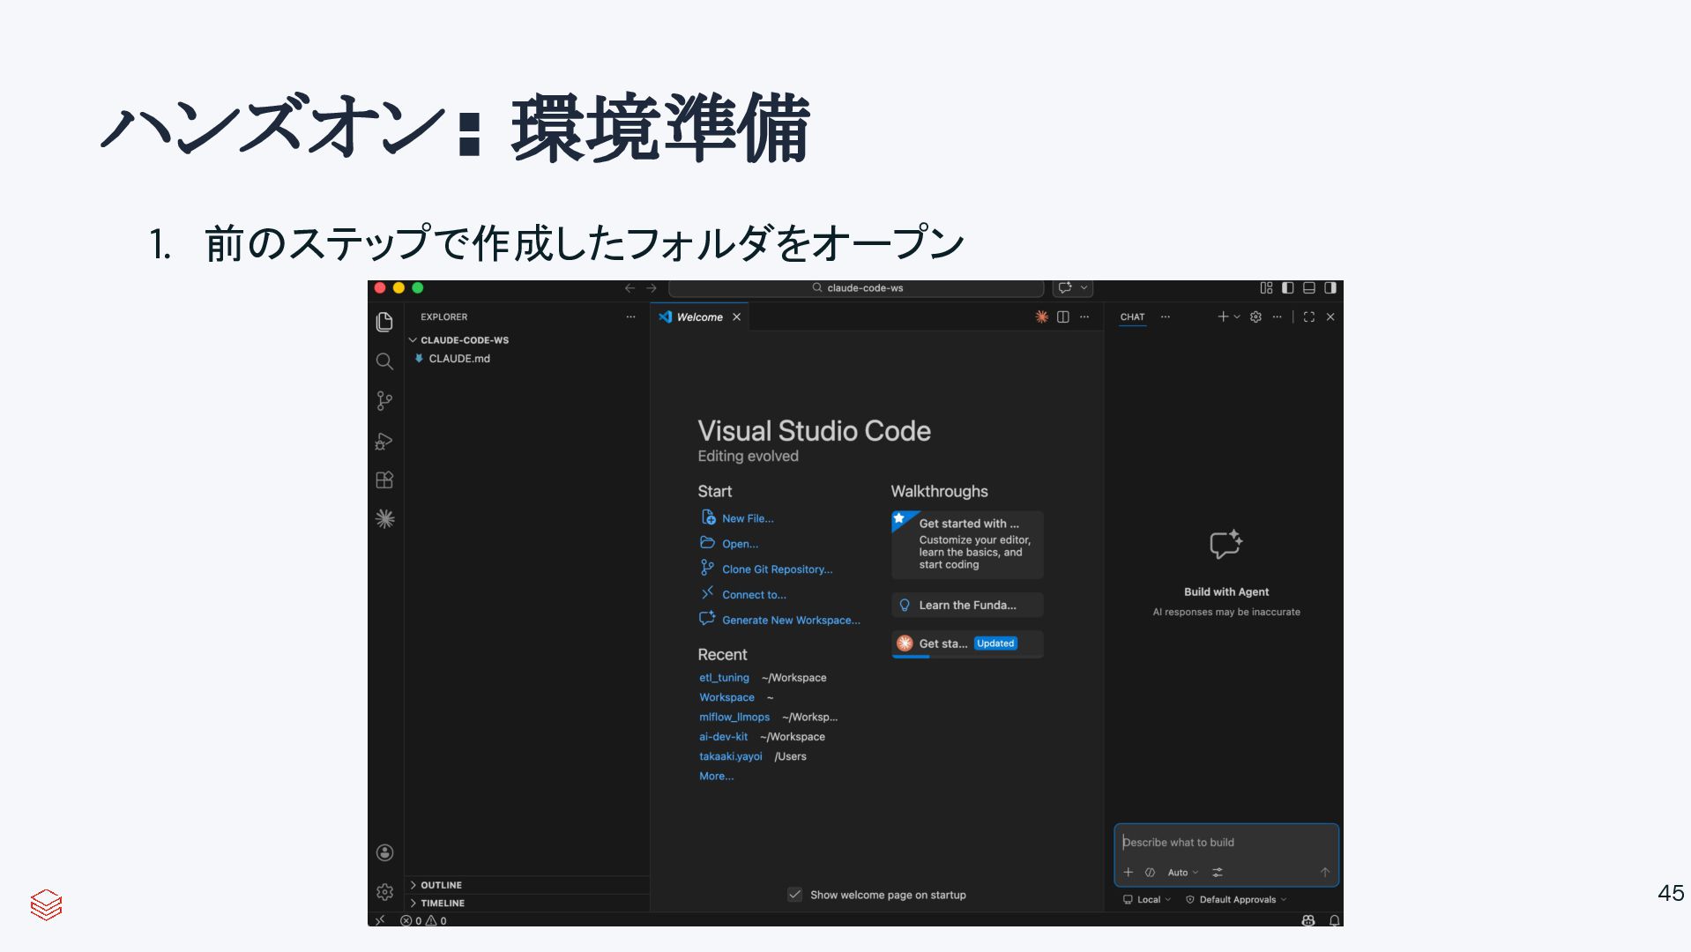This screenshot has height=952, width=1691.
Task: Split the editor to the right
Action: (1063, 316)
